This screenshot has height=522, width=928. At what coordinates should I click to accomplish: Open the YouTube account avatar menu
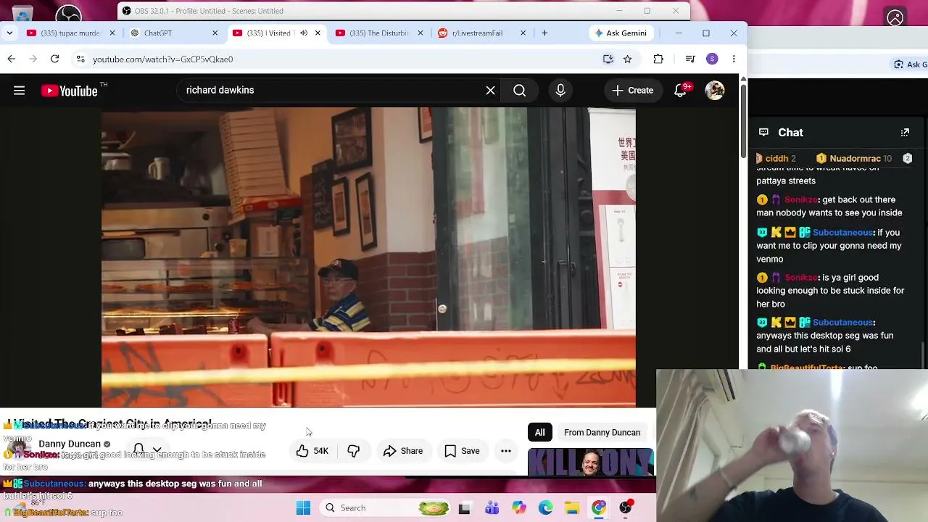tap(715, 91)
